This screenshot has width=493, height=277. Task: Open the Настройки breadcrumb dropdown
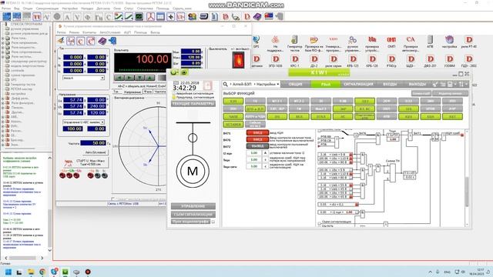(x=267, y=84)
